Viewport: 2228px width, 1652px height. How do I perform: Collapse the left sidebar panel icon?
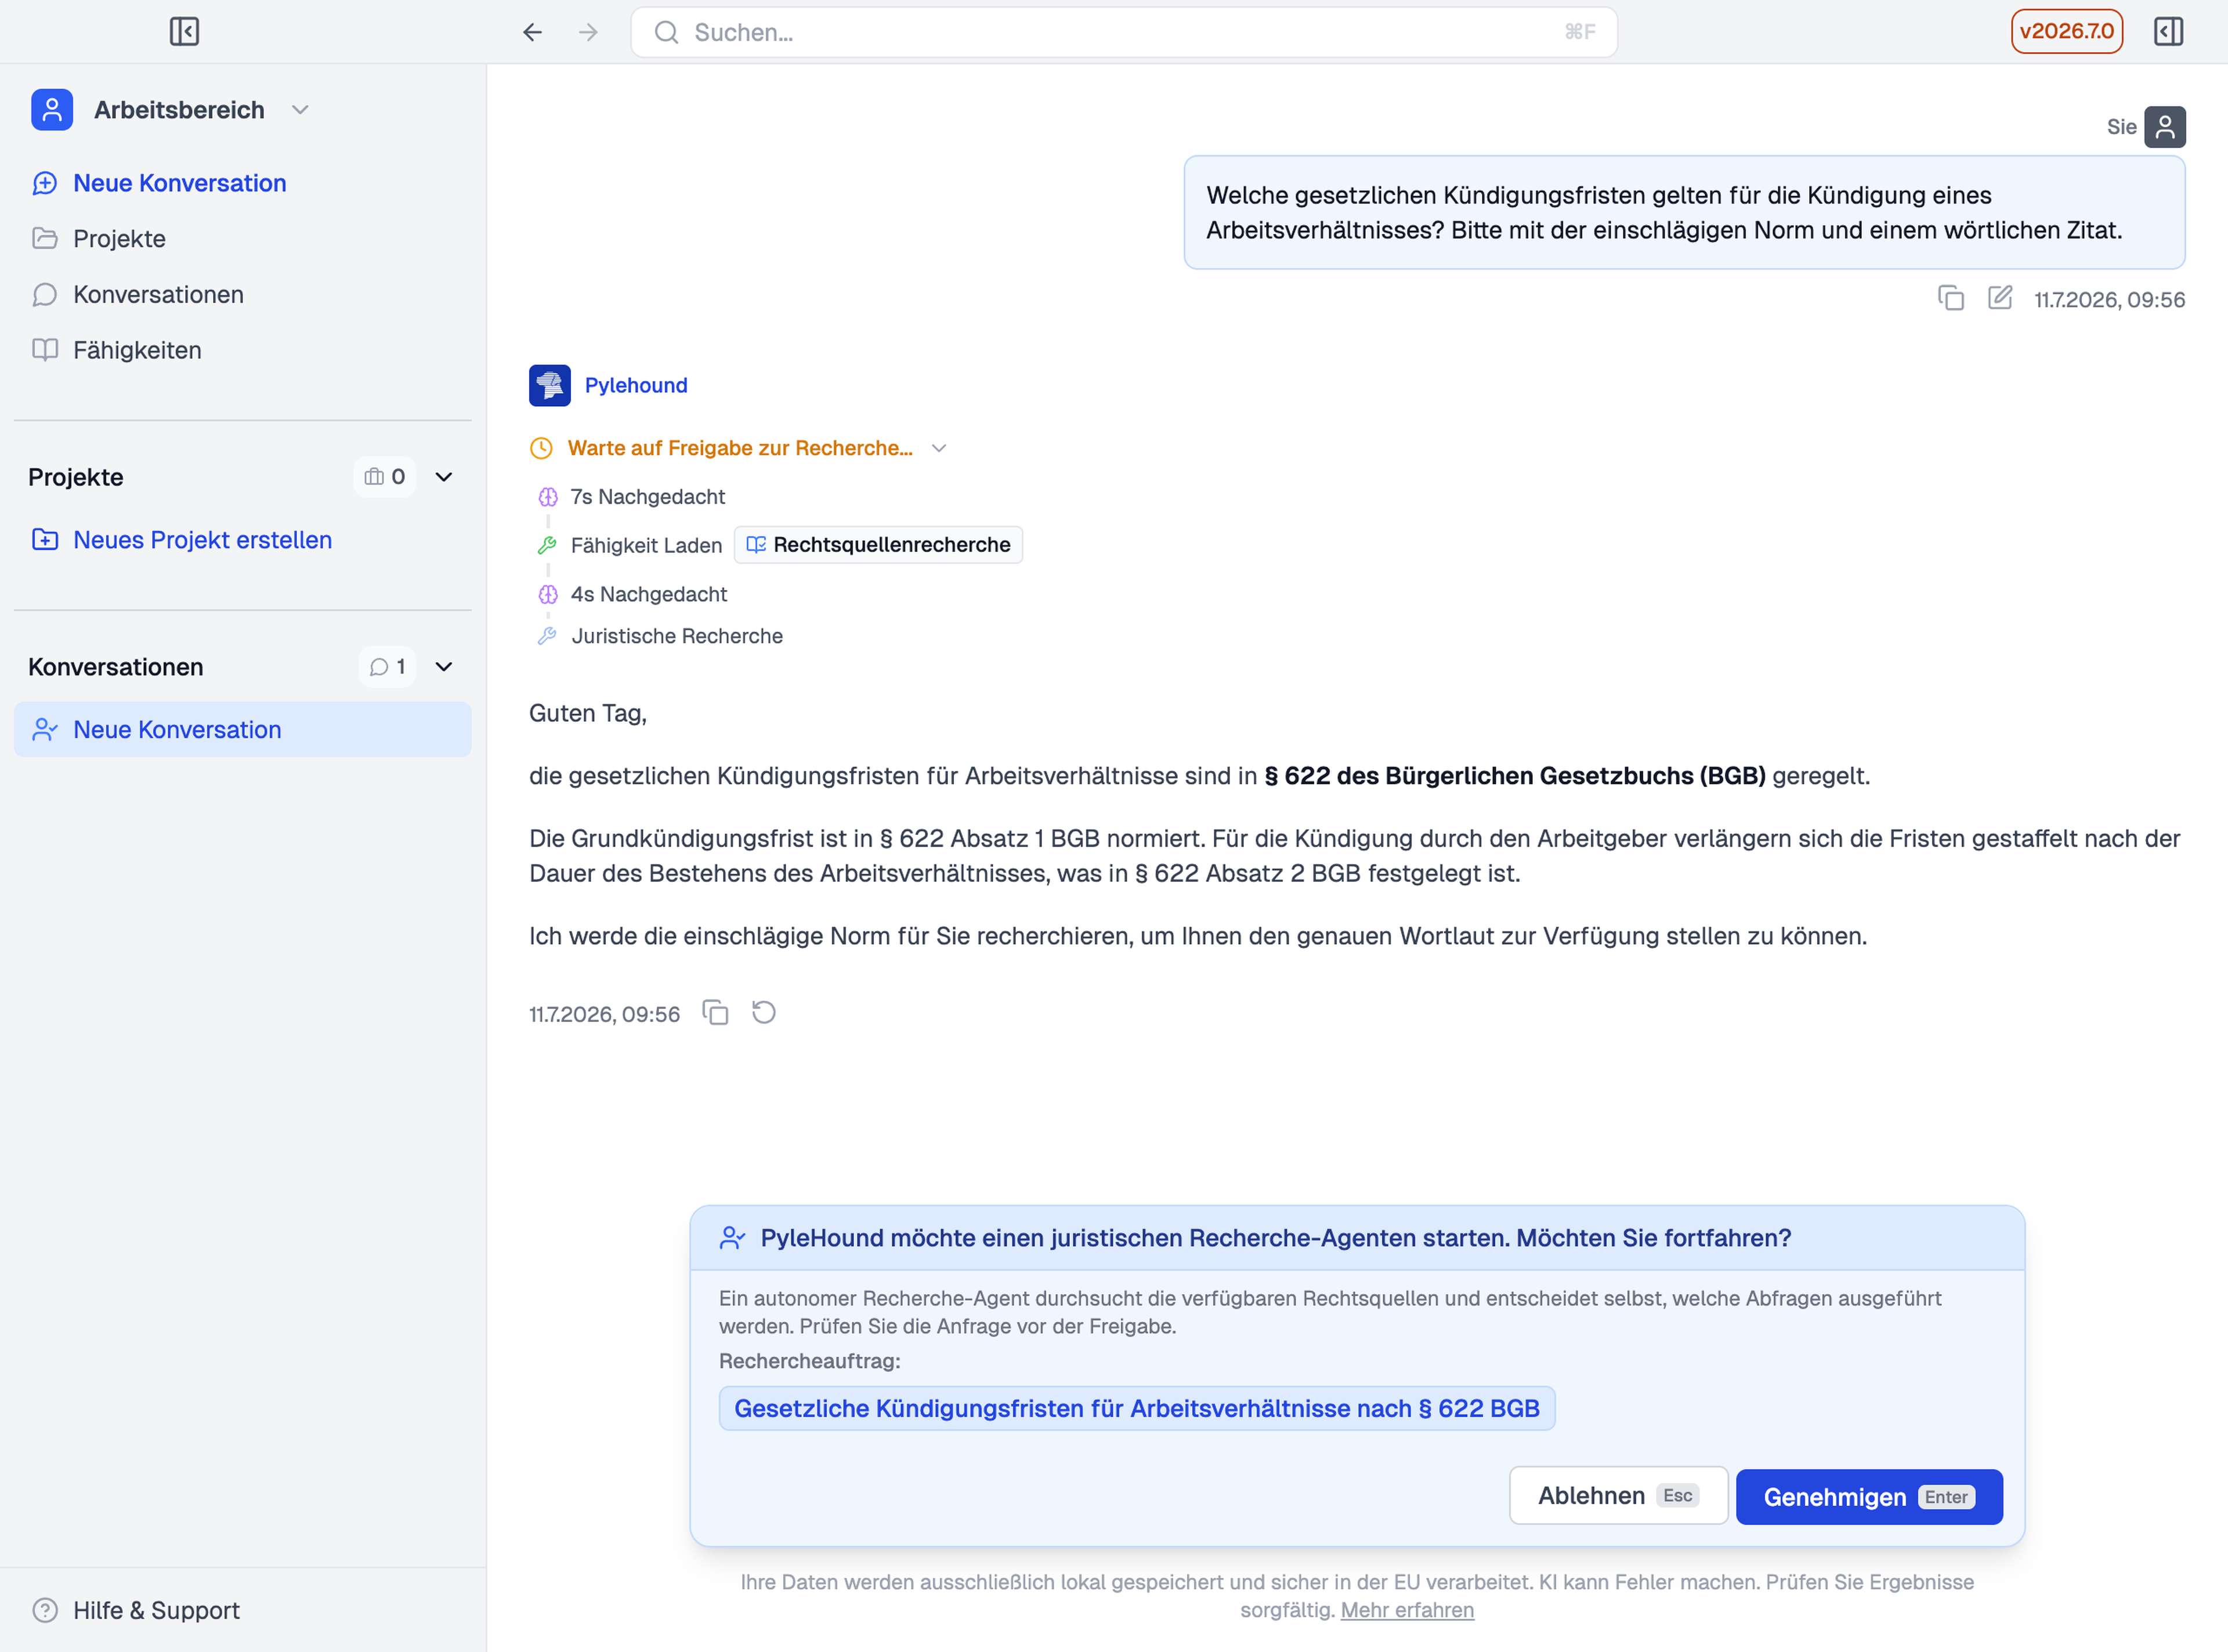click(x=184, y=32)
